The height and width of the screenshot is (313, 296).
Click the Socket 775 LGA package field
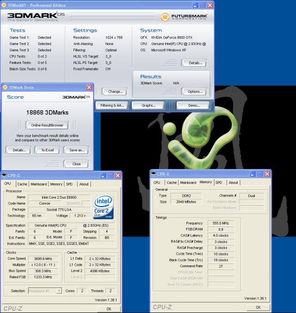coord(59,210)
